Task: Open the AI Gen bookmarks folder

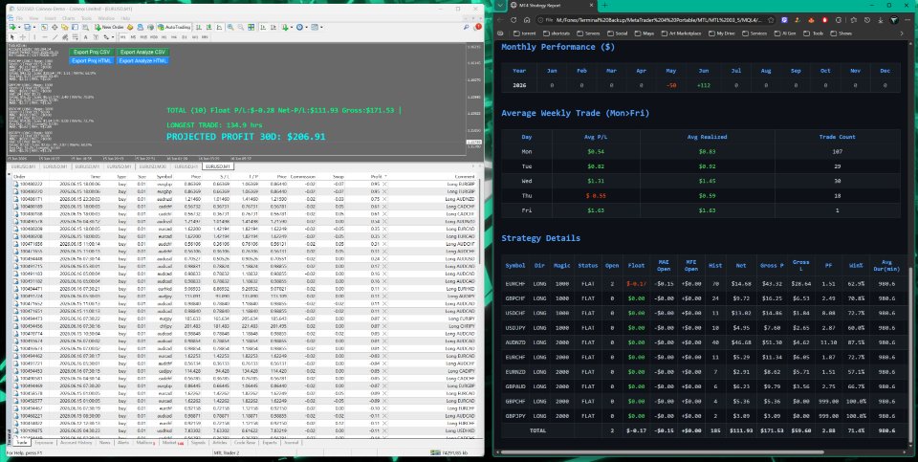Action: (785, 33)
